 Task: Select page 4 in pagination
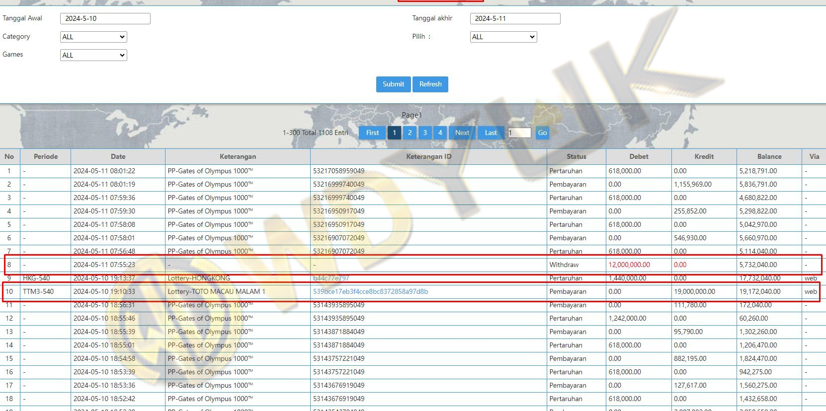[440, 133]
